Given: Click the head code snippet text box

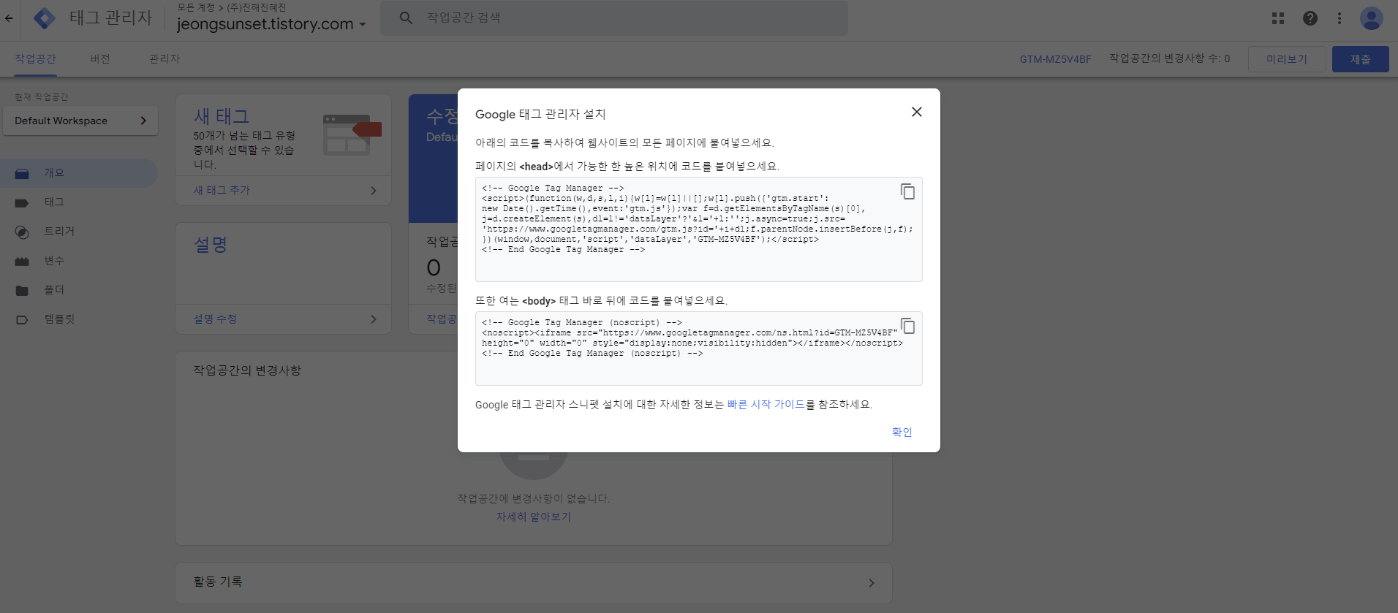Looking at the screenshot, I should tap(698, 229).
